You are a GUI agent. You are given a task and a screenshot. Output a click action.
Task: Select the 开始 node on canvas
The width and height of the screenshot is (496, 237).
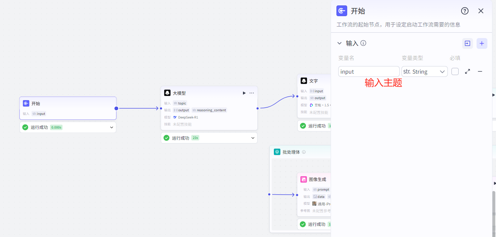[68, 104]
